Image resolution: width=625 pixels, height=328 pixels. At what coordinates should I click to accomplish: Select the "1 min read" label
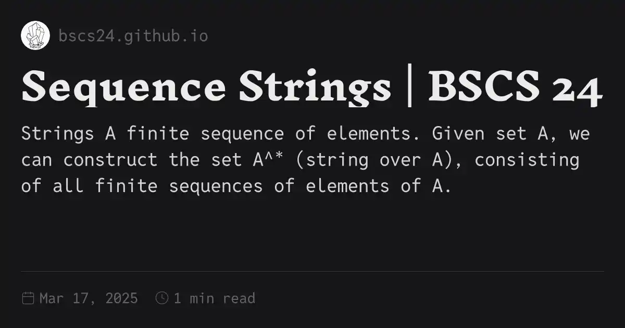(x=214, y=298)
